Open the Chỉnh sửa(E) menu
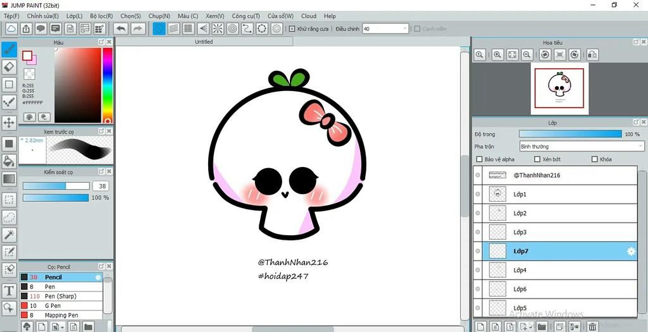 (x=43, y=16)
